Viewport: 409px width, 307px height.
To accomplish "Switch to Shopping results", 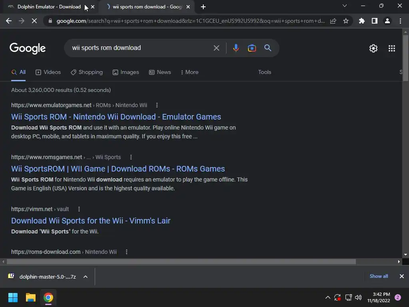I will click(x=87, y=72).
